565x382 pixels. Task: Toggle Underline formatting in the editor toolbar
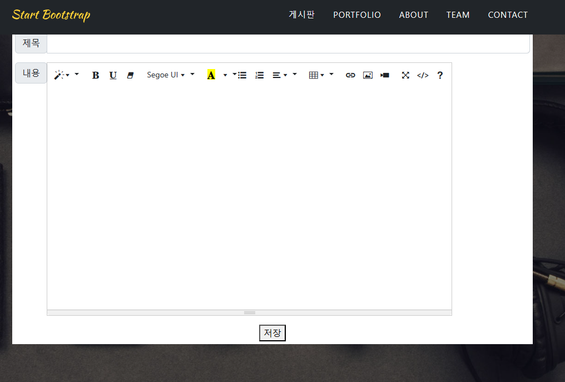(113, 75)
